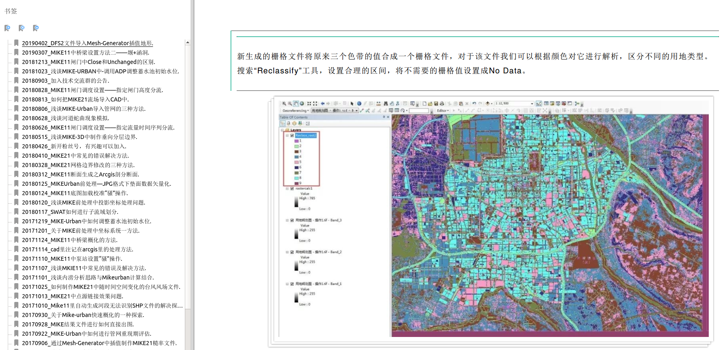The width and height of the screenshot is (721, 350).
Task: Click the Print icon in ArcMap toolbar
Action: point(442,103)
